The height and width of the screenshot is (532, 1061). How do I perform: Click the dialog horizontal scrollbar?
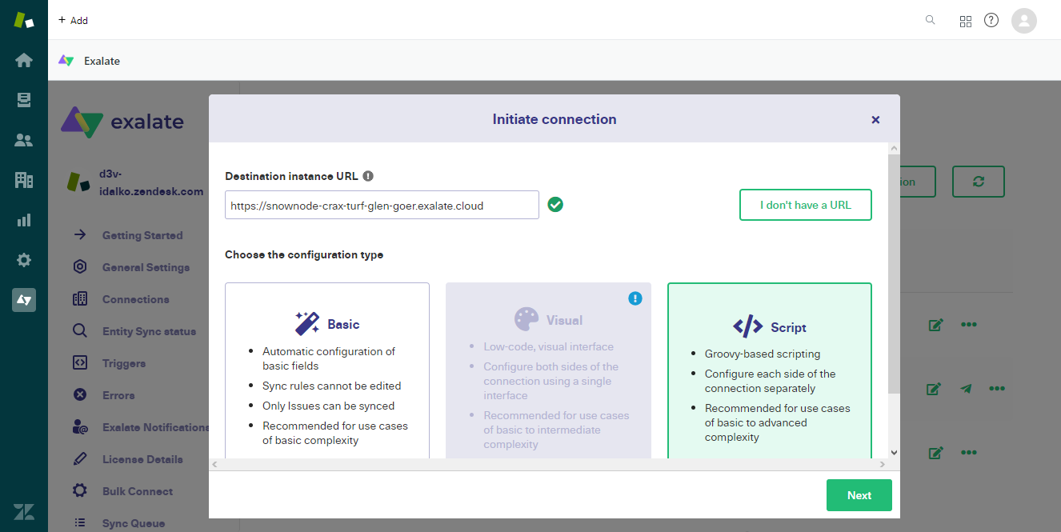tap(548, 464)
